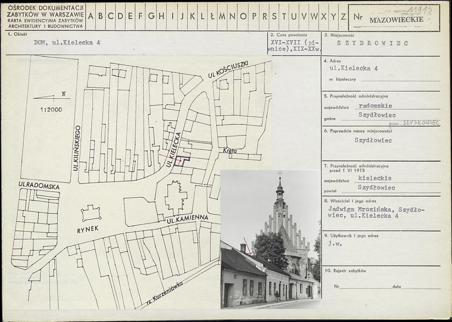Select the województwo value 'radomskie'
The image size is (452, 322).
click(x=375, y=106)
